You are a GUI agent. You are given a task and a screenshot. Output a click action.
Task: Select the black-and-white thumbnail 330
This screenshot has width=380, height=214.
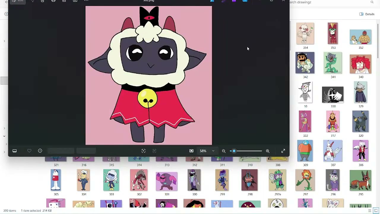click(333, 95)
